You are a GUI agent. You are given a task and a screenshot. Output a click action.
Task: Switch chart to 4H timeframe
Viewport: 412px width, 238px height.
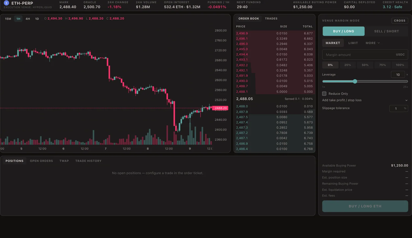[28, 19]
